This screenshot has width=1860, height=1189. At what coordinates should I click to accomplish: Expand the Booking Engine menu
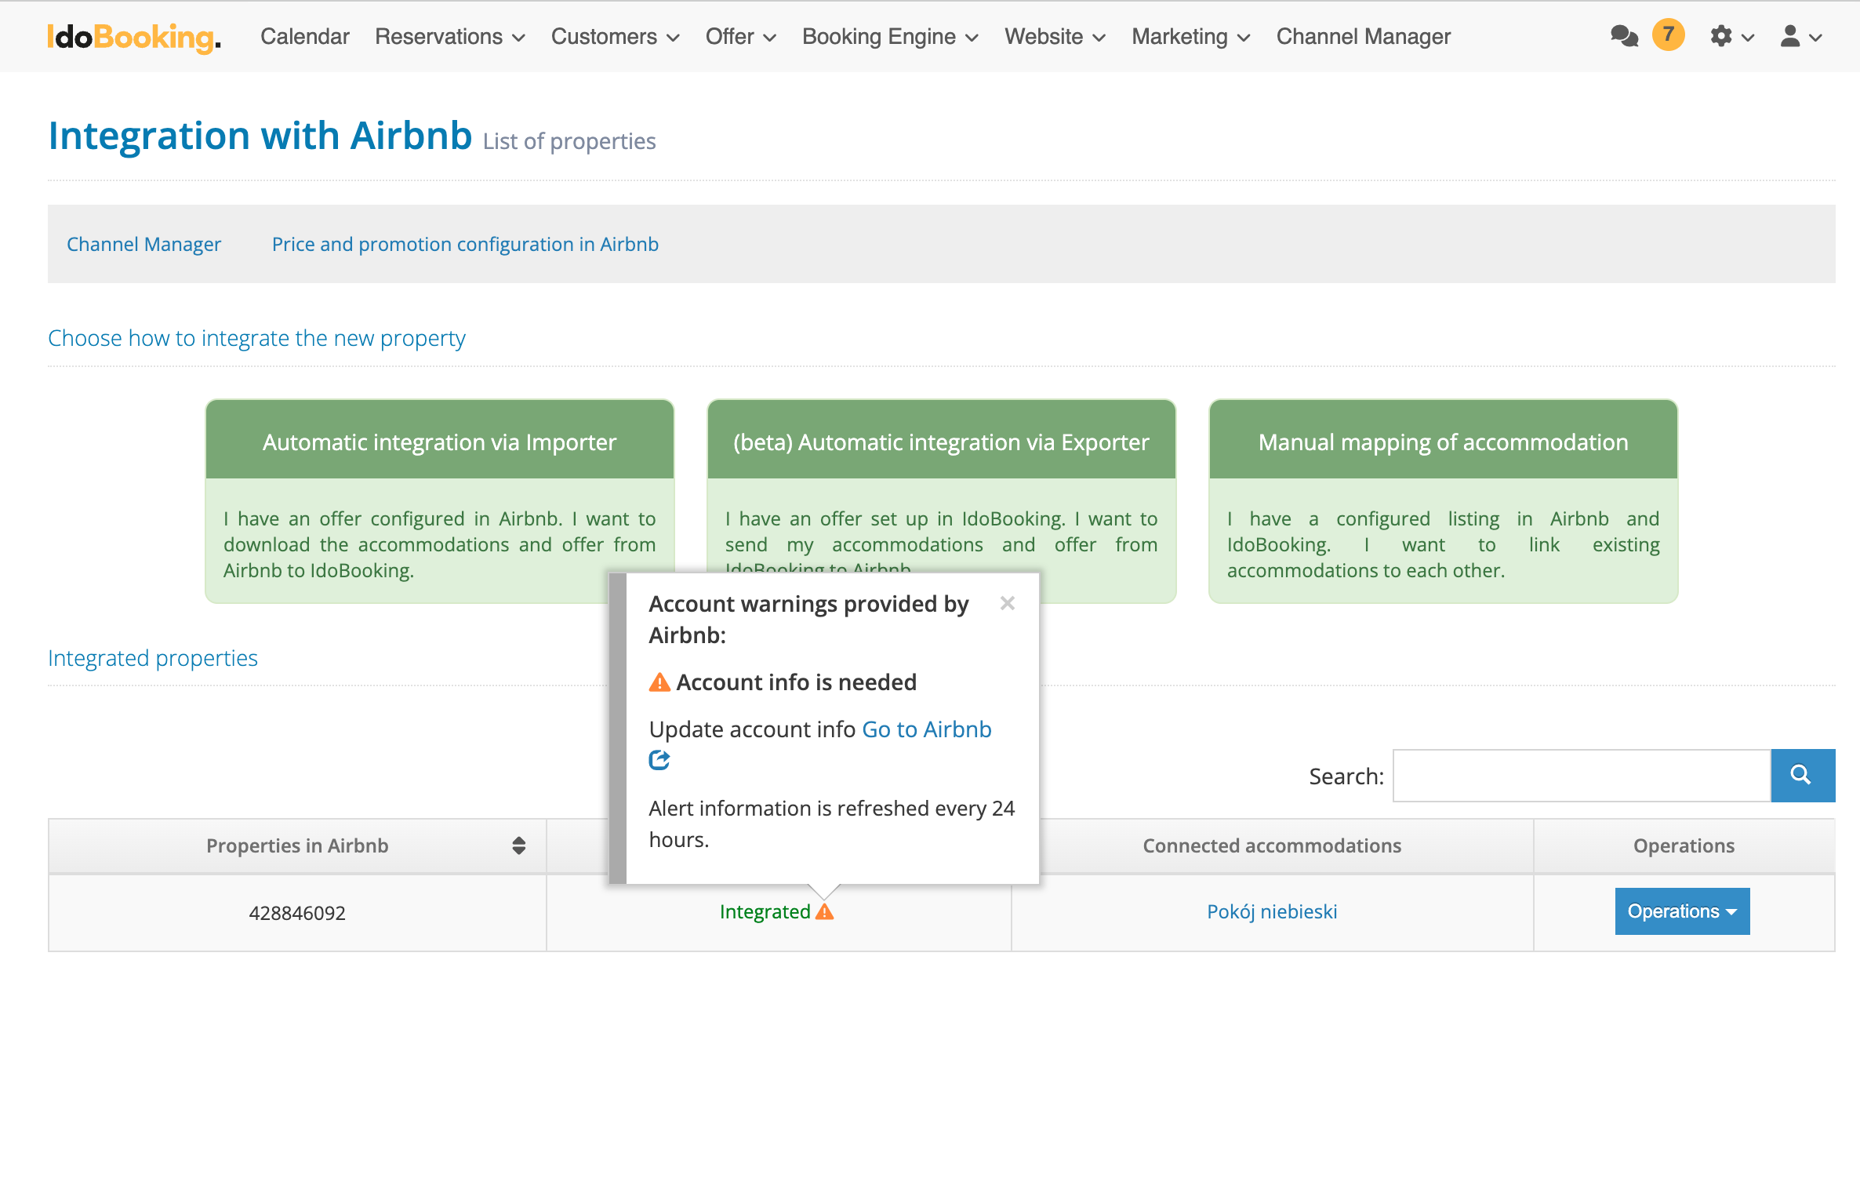point(889,37)
